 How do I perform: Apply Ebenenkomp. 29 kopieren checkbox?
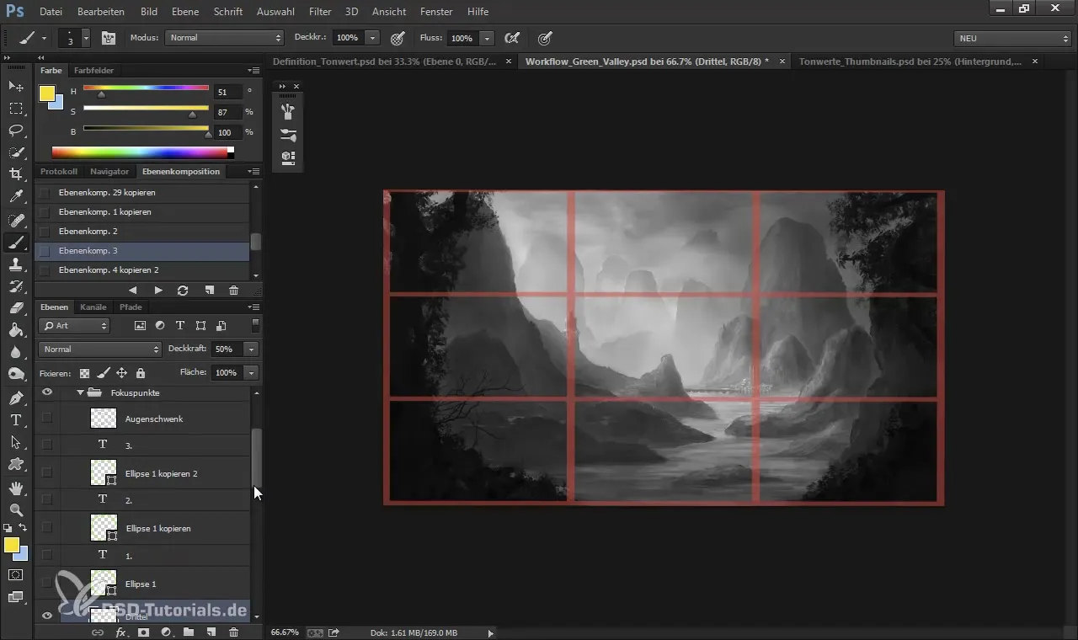click(x=45, y=193)
